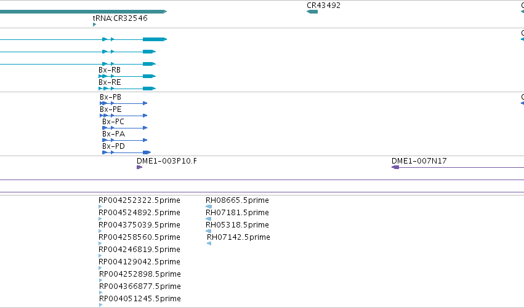Click the CR43492 gene label
The image size is (524, 308).
323,6
